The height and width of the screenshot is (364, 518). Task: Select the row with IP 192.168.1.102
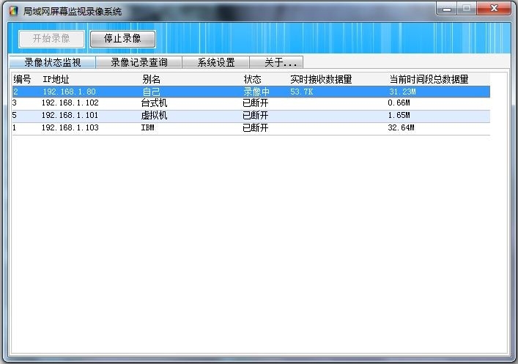tap(251, 103)
